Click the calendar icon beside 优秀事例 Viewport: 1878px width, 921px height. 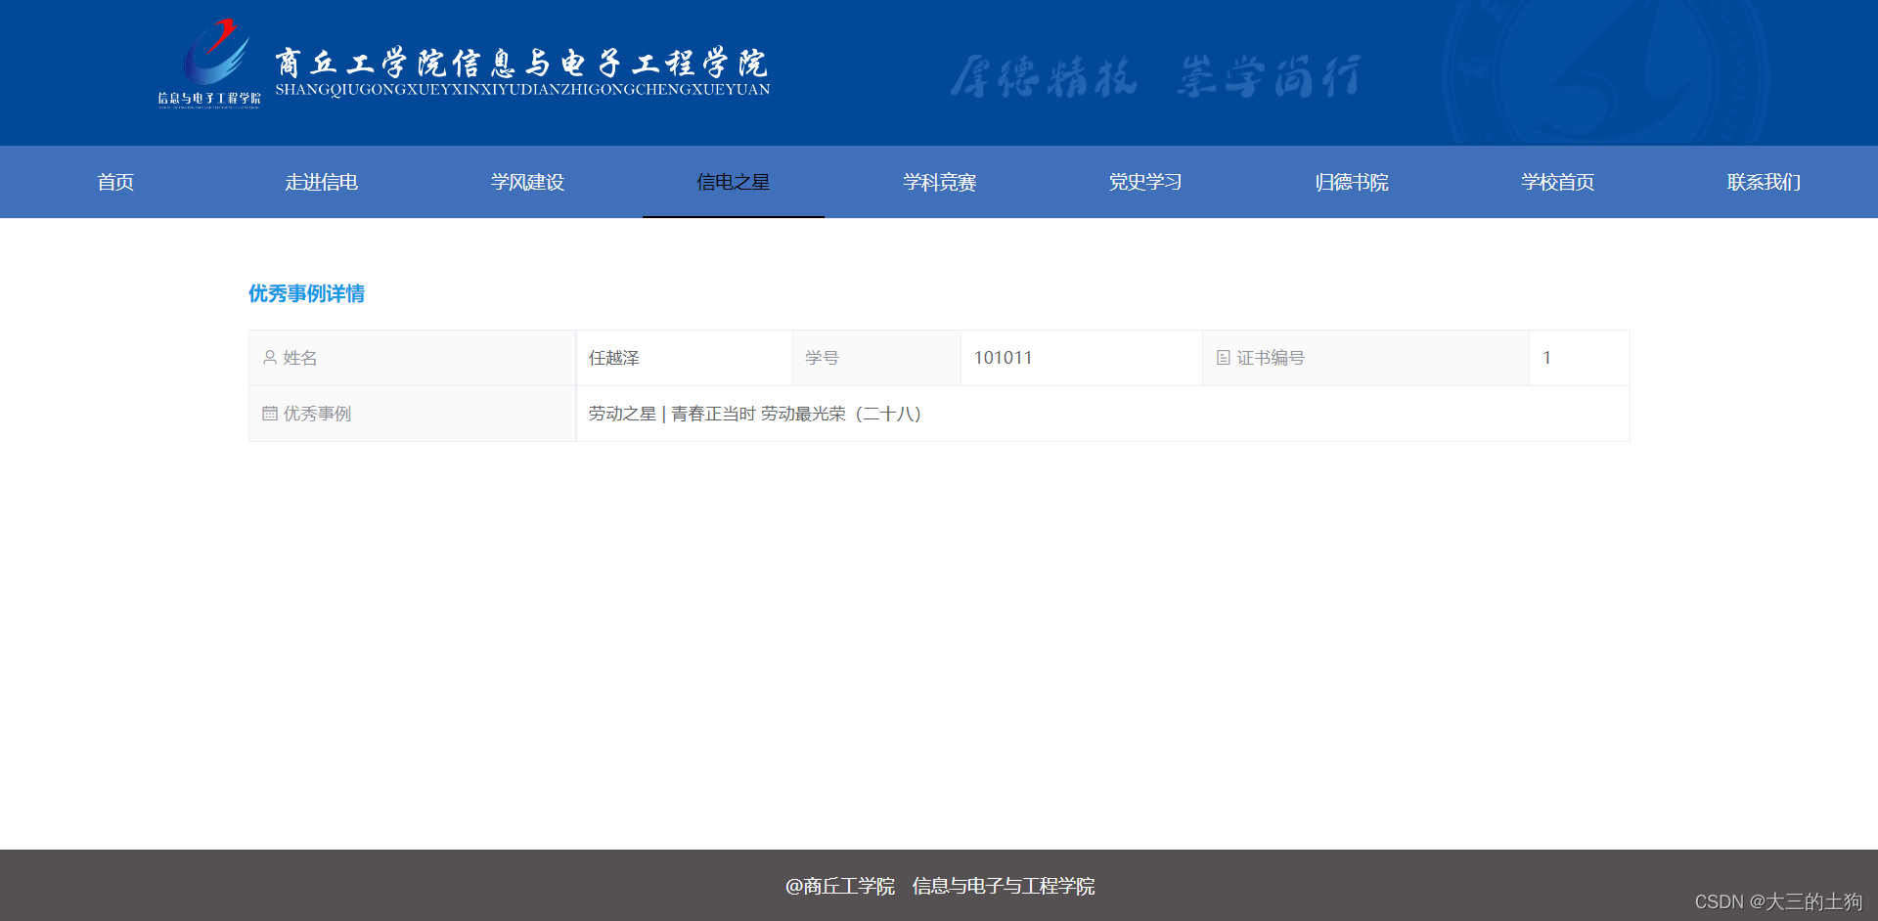(270, 414)
